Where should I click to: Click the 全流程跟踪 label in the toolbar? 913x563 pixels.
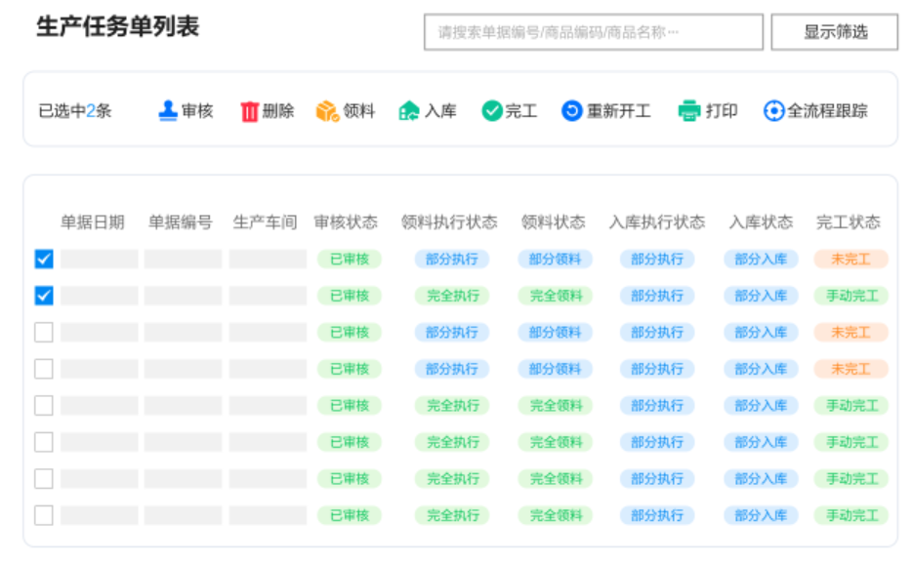827,110
